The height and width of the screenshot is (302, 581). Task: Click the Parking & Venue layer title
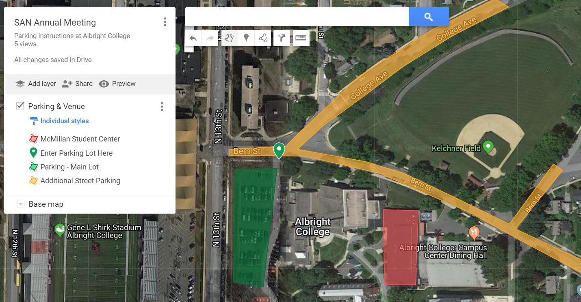(56, 106)
